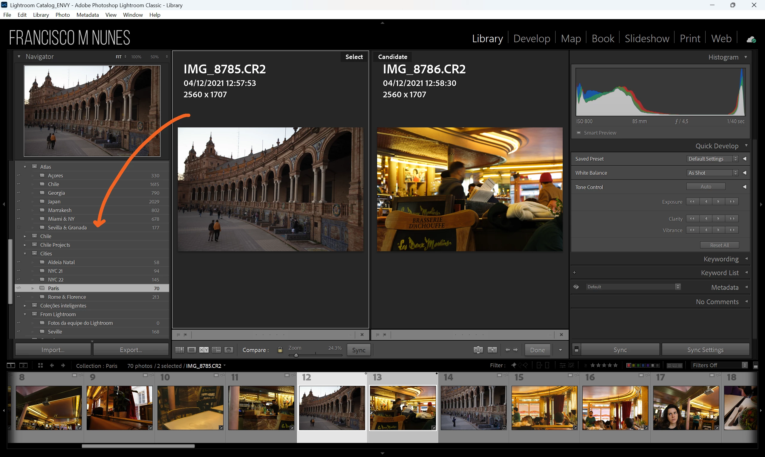The width and height of the screenshot is (765, 457).
Task: Click the Zoom slider handle
Action: [296, 355]
